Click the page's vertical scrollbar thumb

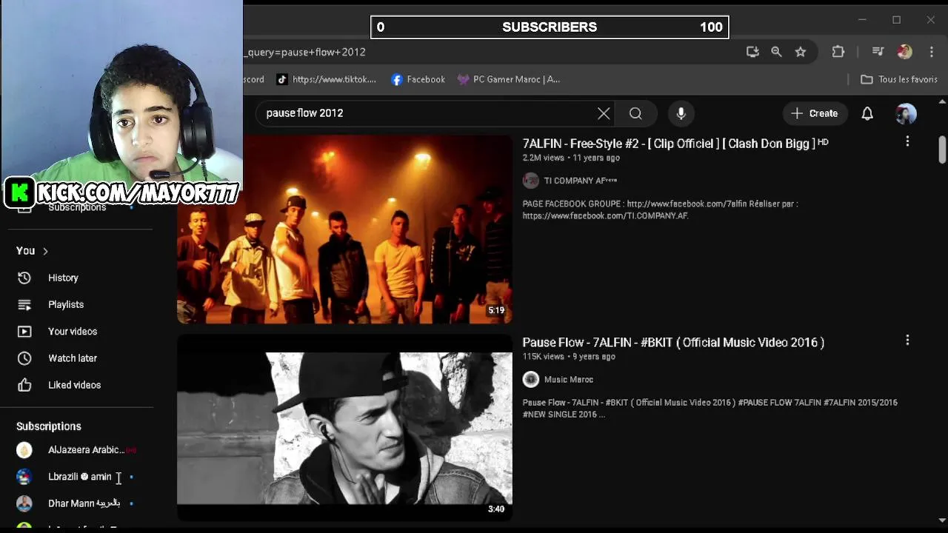[942, 150]
